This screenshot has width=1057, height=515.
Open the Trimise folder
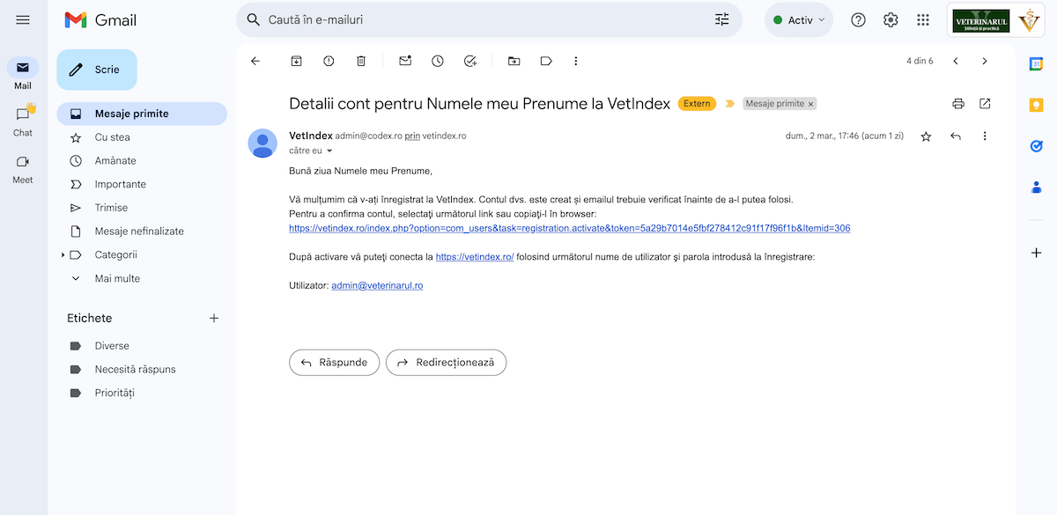pos(111,208)
